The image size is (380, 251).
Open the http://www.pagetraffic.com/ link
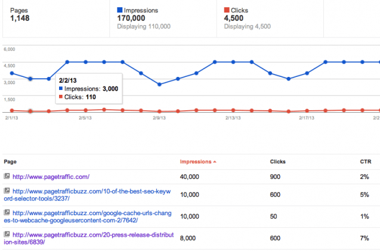(51, 176)
